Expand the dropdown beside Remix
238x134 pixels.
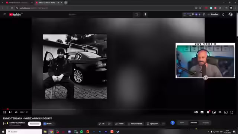click(54, 124)
